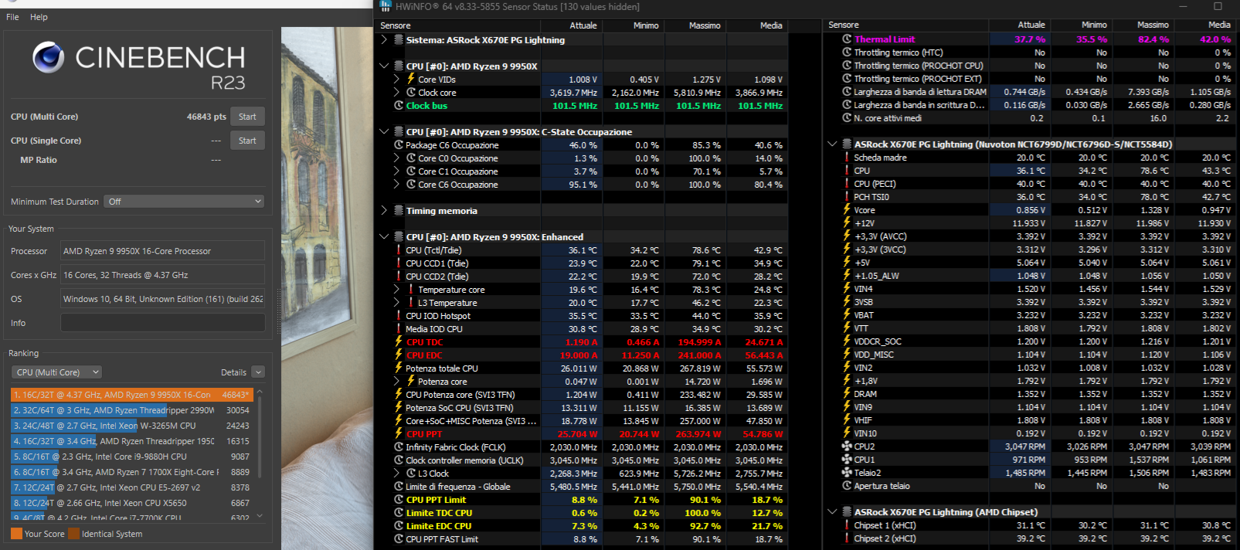Click the Scheda madre temperature icon
The image size is (1240, 550).
pyautogui.click(x=847, y=158)
